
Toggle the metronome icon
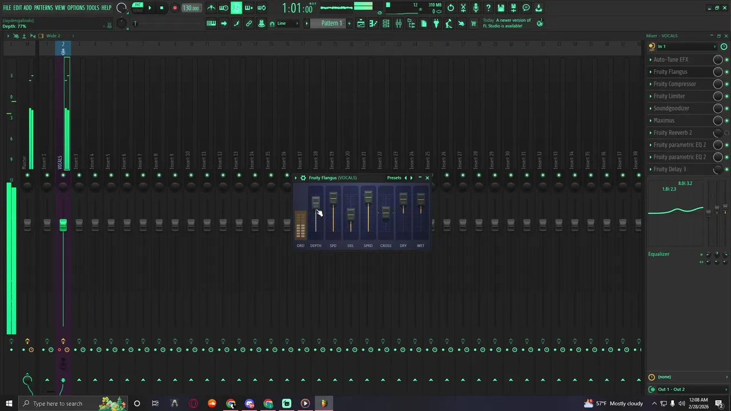pos(212,8)
